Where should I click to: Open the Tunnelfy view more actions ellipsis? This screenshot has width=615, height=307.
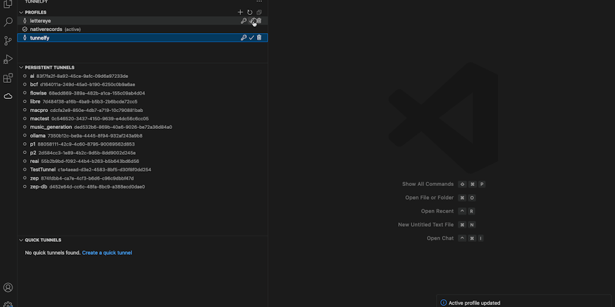[259, 2]
